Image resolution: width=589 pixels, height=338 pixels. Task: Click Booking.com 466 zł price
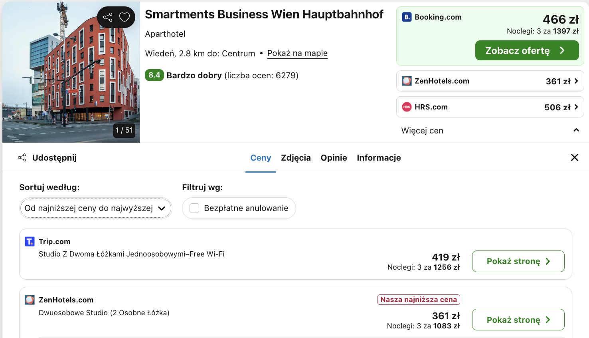pyautogui.click(x=561, y=19)
